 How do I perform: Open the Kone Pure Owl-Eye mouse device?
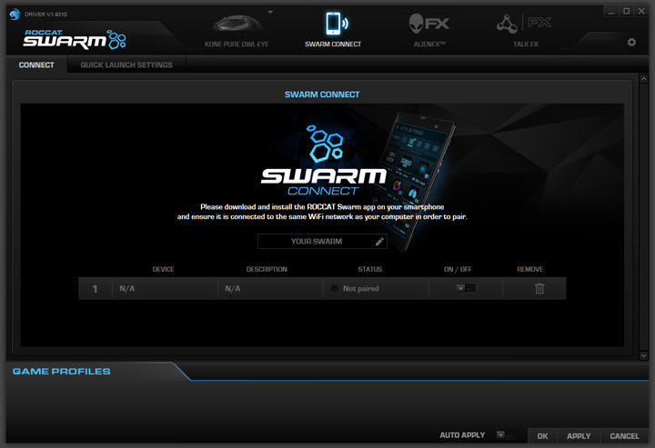tap(237, 29)
